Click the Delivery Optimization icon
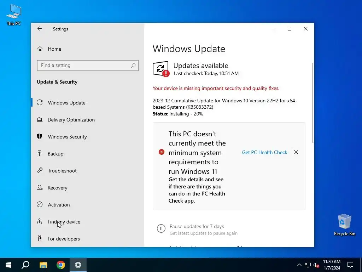The width and height of the screenshot is (362, 272). pyautogui.click(x=40, y=119)
